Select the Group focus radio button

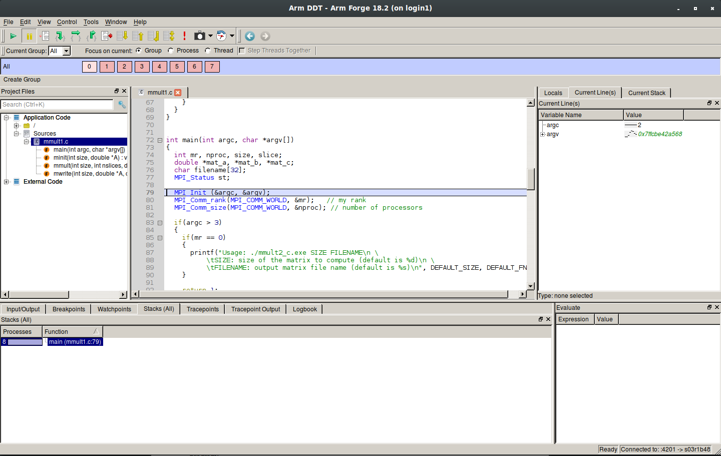pyautogui.click(x=139, y=51)
